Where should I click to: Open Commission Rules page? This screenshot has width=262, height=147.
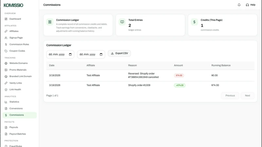pyautogui.click(x=19, y=44)
